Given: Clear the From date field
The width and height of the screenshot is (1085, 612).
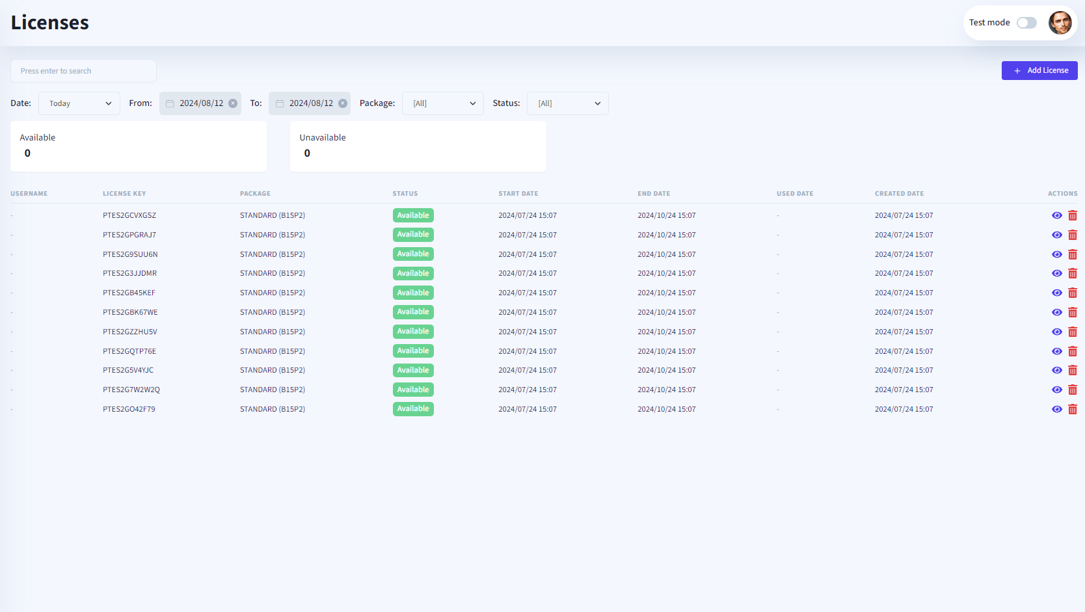Looking at the screenshot, I should pyautogui.click(x=233, y=103).
